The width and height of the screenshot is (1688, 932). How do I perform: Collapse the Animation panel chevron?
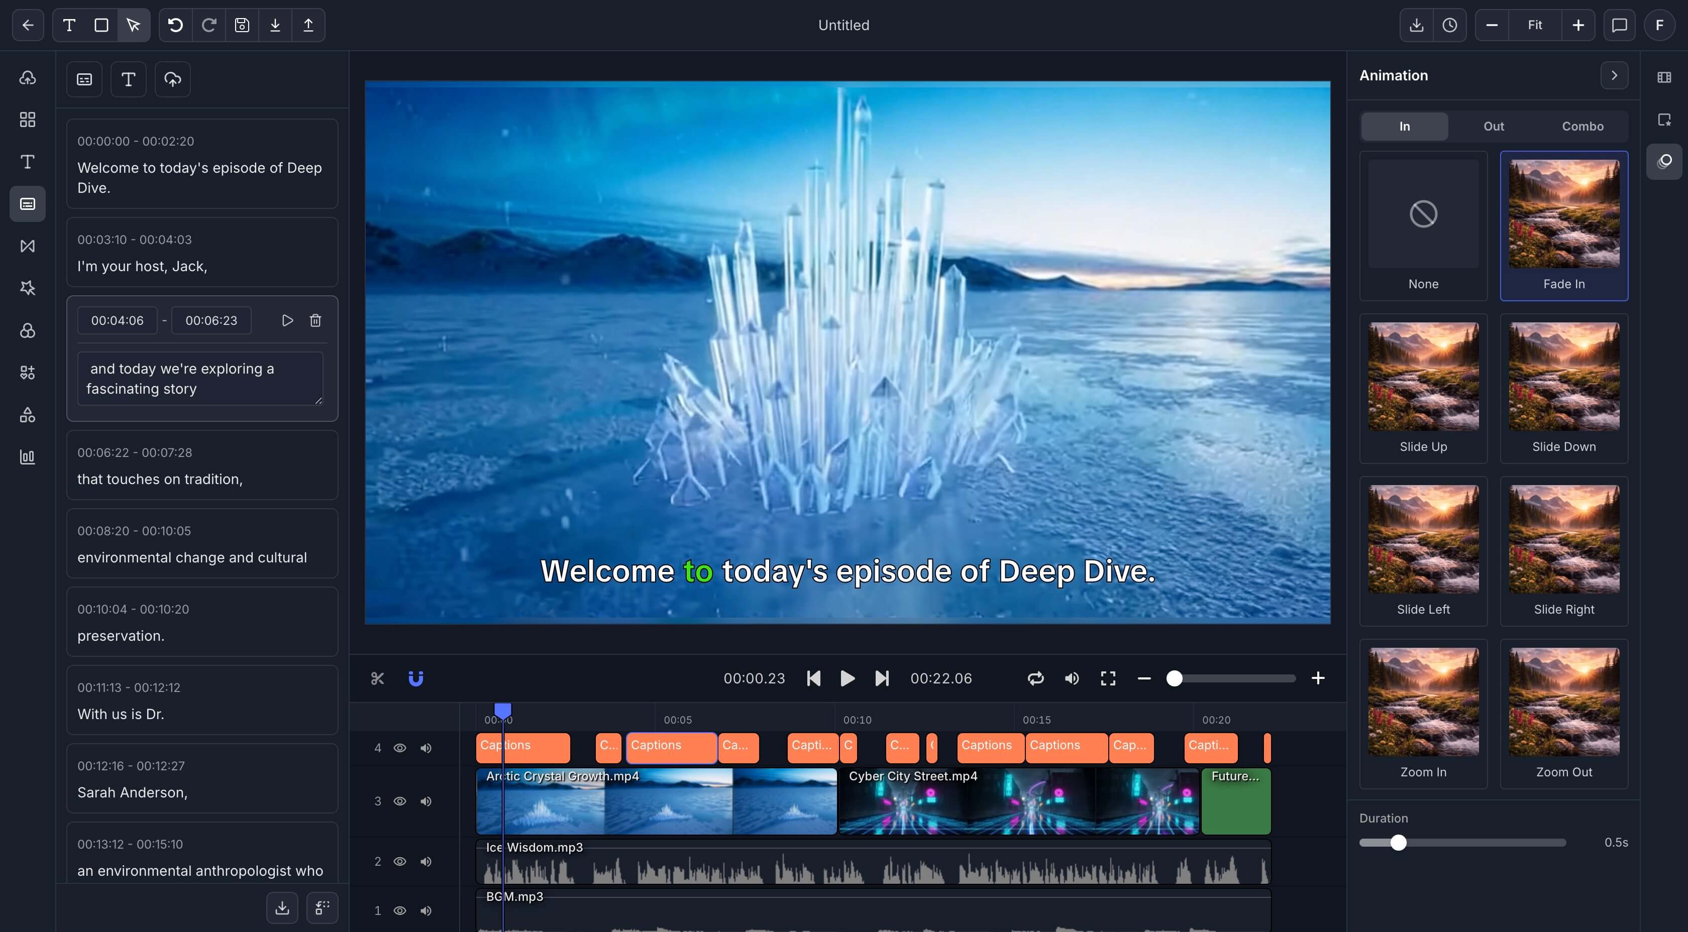(1614, 75)
